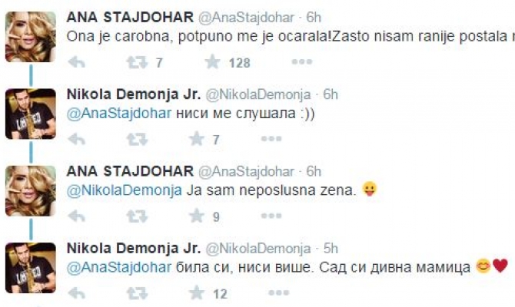
Task: Retweet Nikola's last tweet
Action: [137, 293]
